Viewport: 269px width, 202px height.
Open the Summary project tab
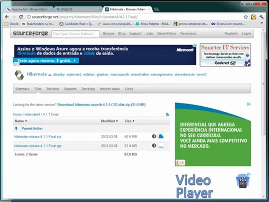point(22,89)
